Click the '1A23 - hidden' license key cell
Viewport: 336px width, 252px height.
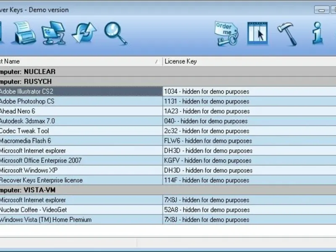point(249,111)
